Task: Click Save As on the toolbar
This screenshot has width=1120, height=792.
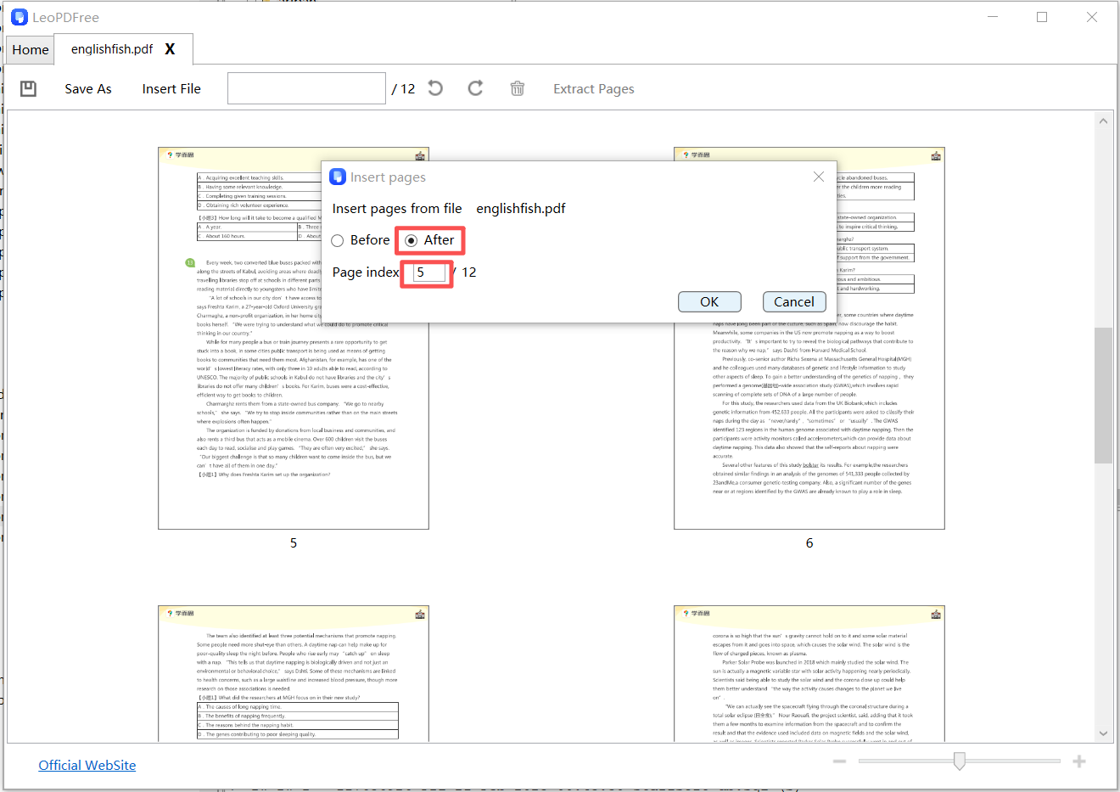Action: [x=87, y=88]
